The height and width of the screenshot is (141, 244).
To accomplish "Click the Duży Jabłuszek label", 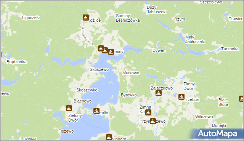I will pos(156,10).
